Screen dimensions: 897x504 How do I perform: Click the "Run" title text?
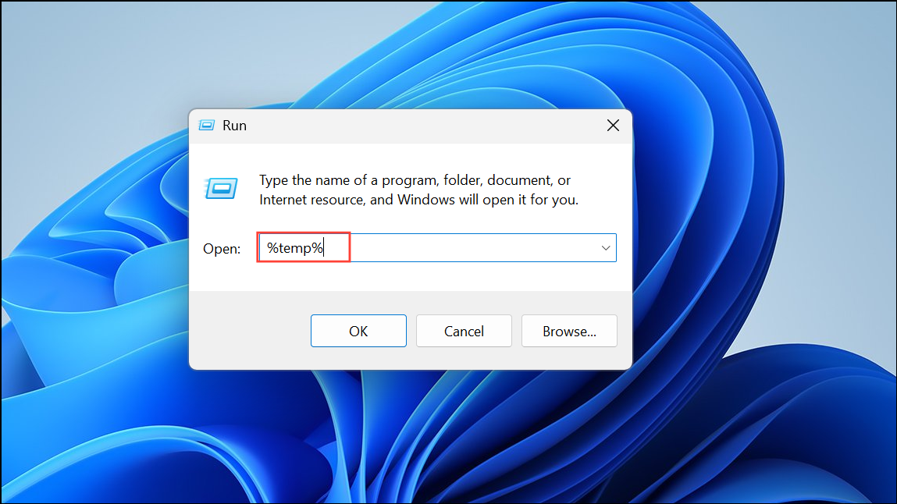click(x=234, y=126)
